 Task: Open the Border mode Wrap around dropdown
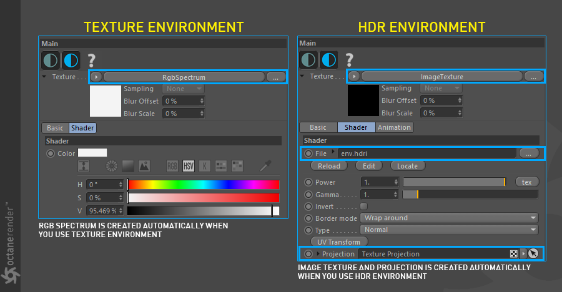[450, 218]
